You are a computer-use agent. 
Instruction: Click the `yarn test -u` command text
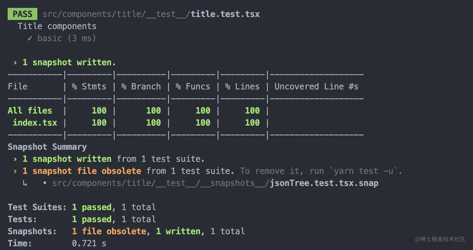coord(363,171)
